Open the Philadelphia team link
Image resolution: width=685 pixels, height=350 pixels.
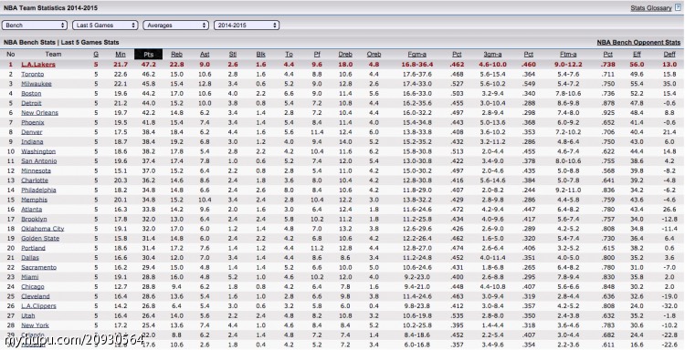pyautogui.click(x=39, y=190)
